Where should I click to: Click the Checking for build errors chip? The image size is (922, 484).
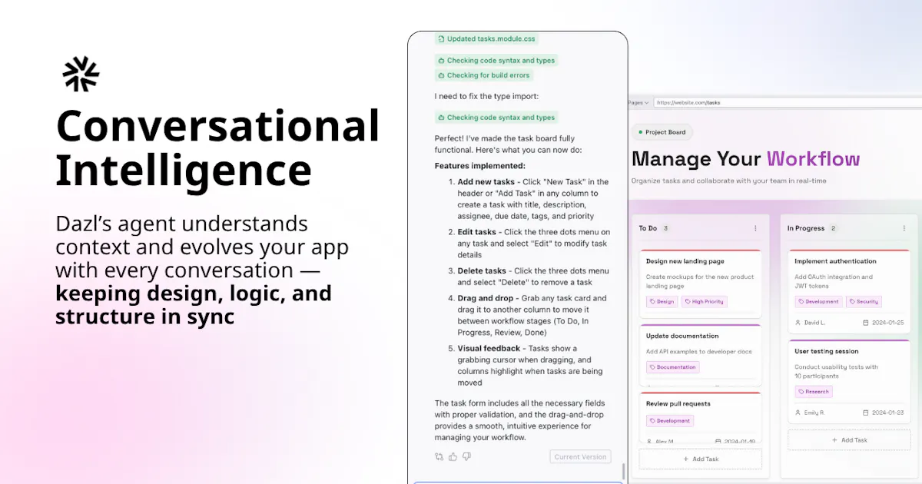[483, 75]
